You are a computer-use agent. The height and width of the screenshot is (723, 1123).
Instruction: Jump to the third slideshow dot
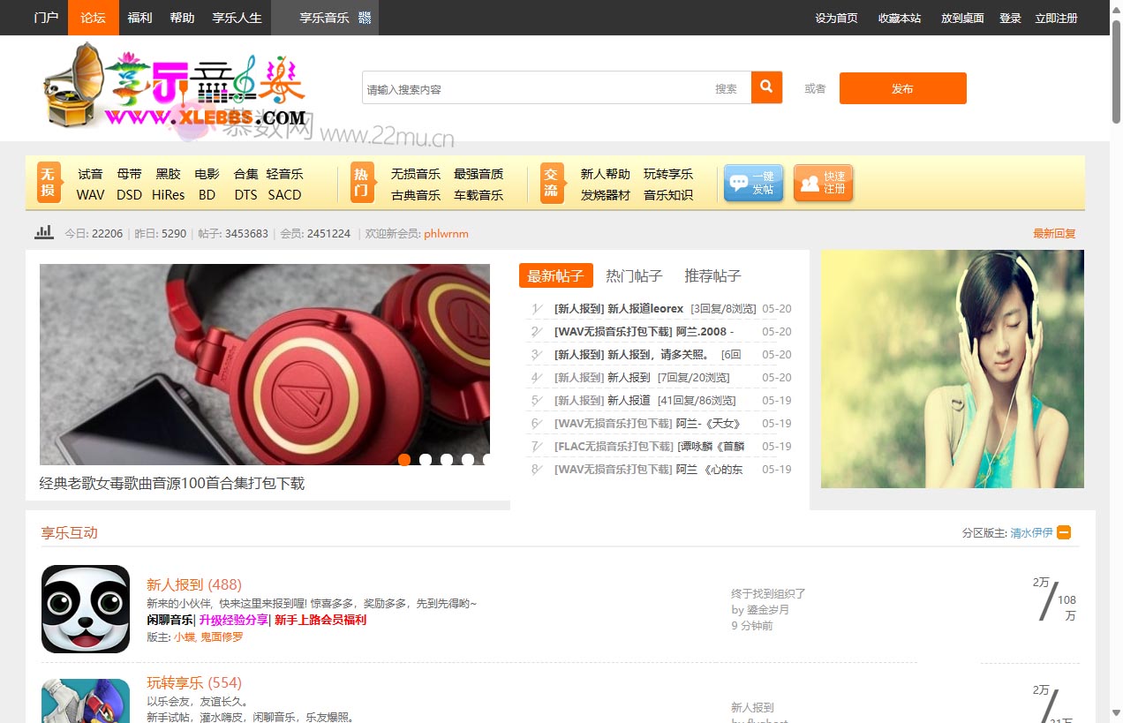coord(447,459)
